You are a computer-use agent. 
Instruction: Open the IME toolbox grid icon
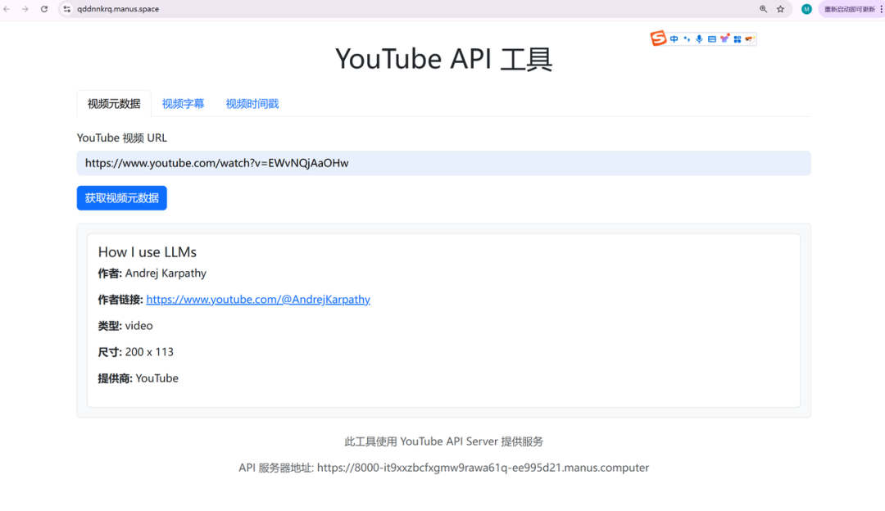737,39
